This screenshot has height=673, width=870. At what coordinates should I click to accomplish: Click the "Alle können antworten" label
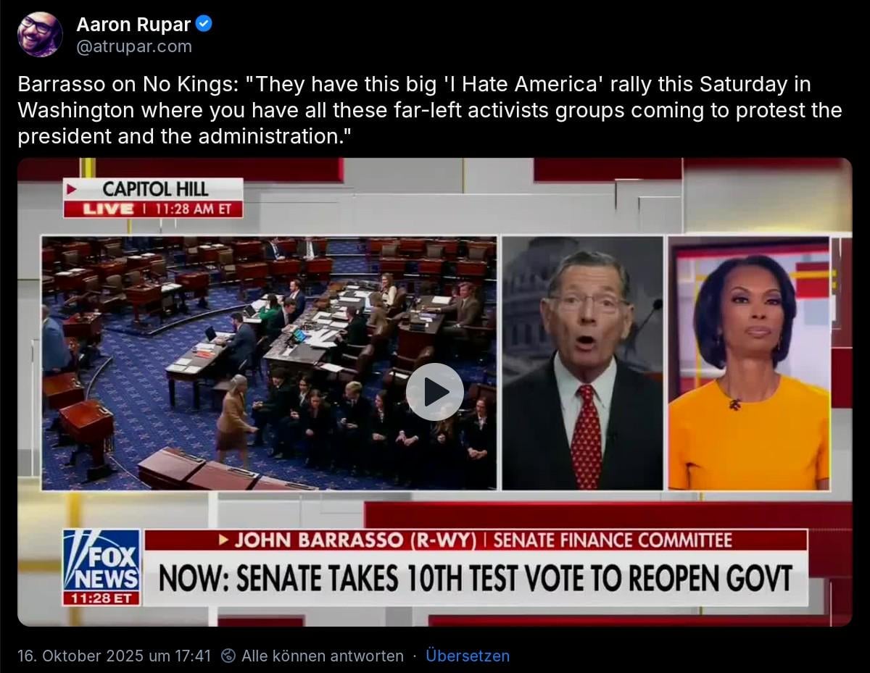(x=322, y=656)
